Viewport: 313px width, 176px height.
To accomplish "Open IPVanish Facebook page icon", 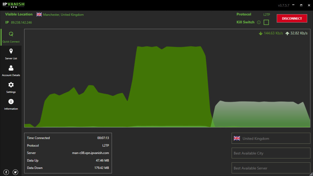I will 6,172.
